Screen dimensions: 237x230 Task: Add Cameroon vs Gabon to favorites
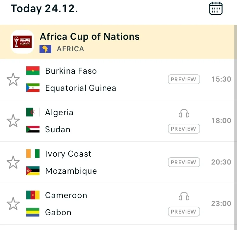pos(13,204)
